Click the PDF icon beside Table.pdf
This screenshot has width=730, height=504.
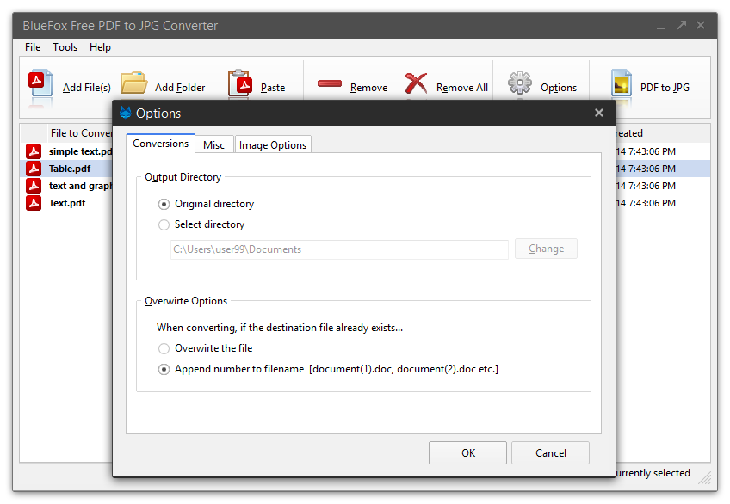tap(34, 169)
